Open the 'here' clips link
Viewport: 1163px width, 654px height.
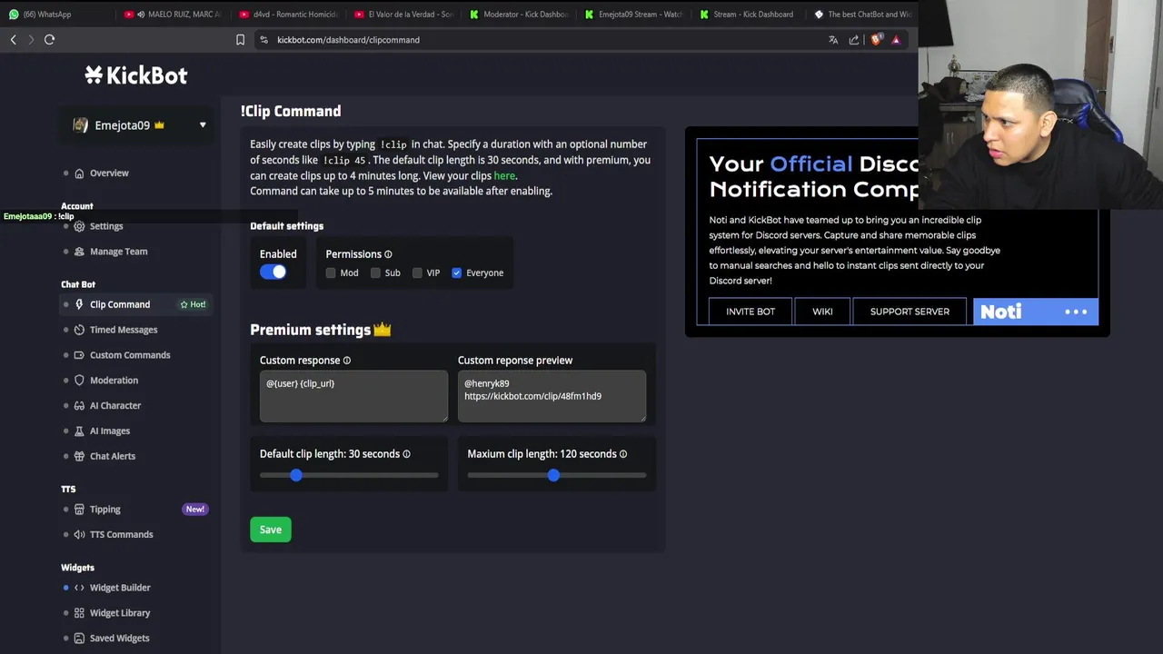pos(504,175)
